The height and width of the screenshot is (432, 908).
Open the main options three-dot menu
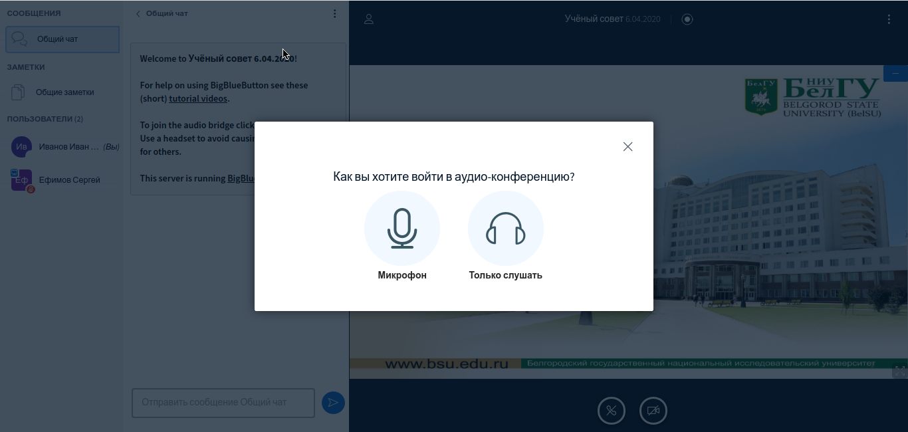889,19
